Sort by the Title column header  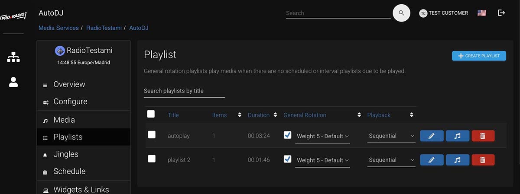173,115
